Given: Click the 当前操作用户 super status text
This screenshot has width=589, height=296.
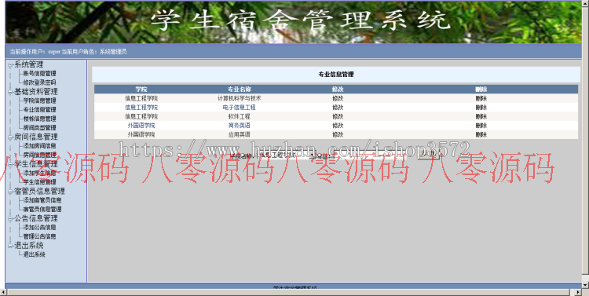Looking at the screenshot, I should (68, 52).
